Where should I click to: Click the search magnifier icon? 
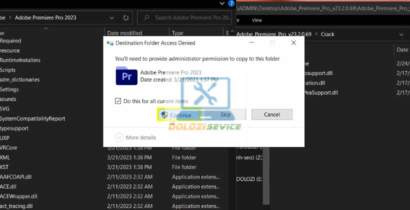pyautogui.click(x=146, y=17)
